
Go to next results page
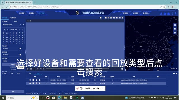pos(57,94)
